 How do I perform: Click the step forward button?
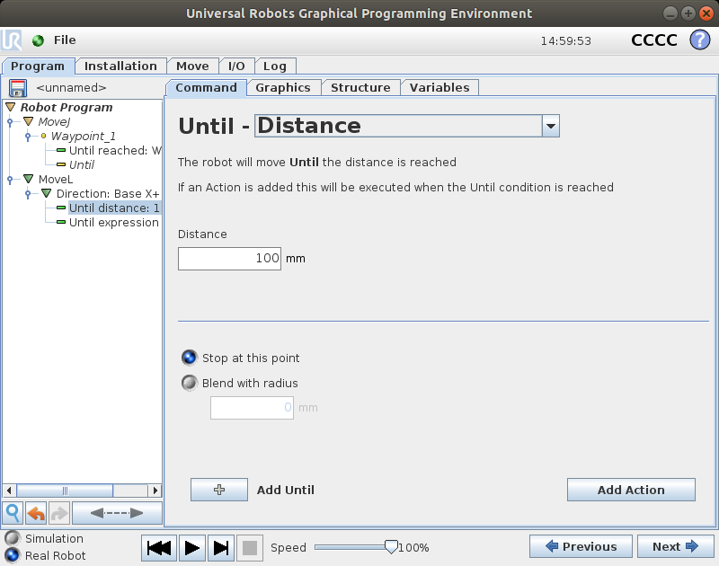click(221, 547)
